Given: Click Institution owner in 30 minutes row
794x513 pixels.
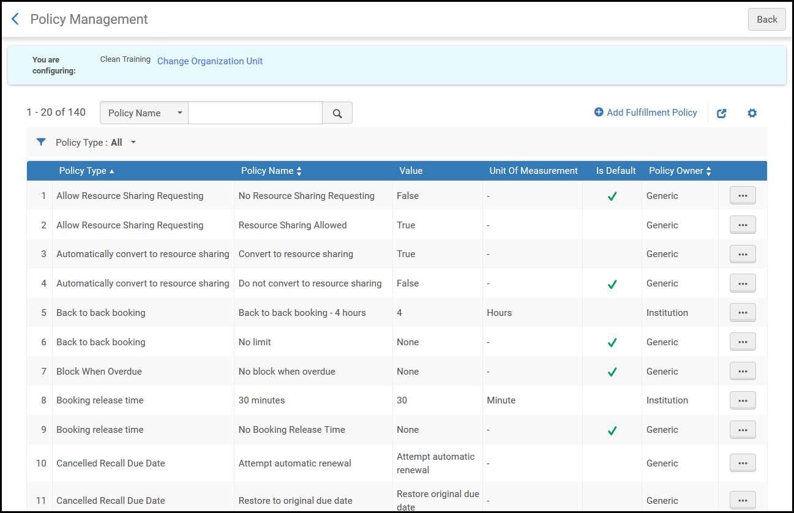Looking at the screenshot, I should (x=667, y=400).
